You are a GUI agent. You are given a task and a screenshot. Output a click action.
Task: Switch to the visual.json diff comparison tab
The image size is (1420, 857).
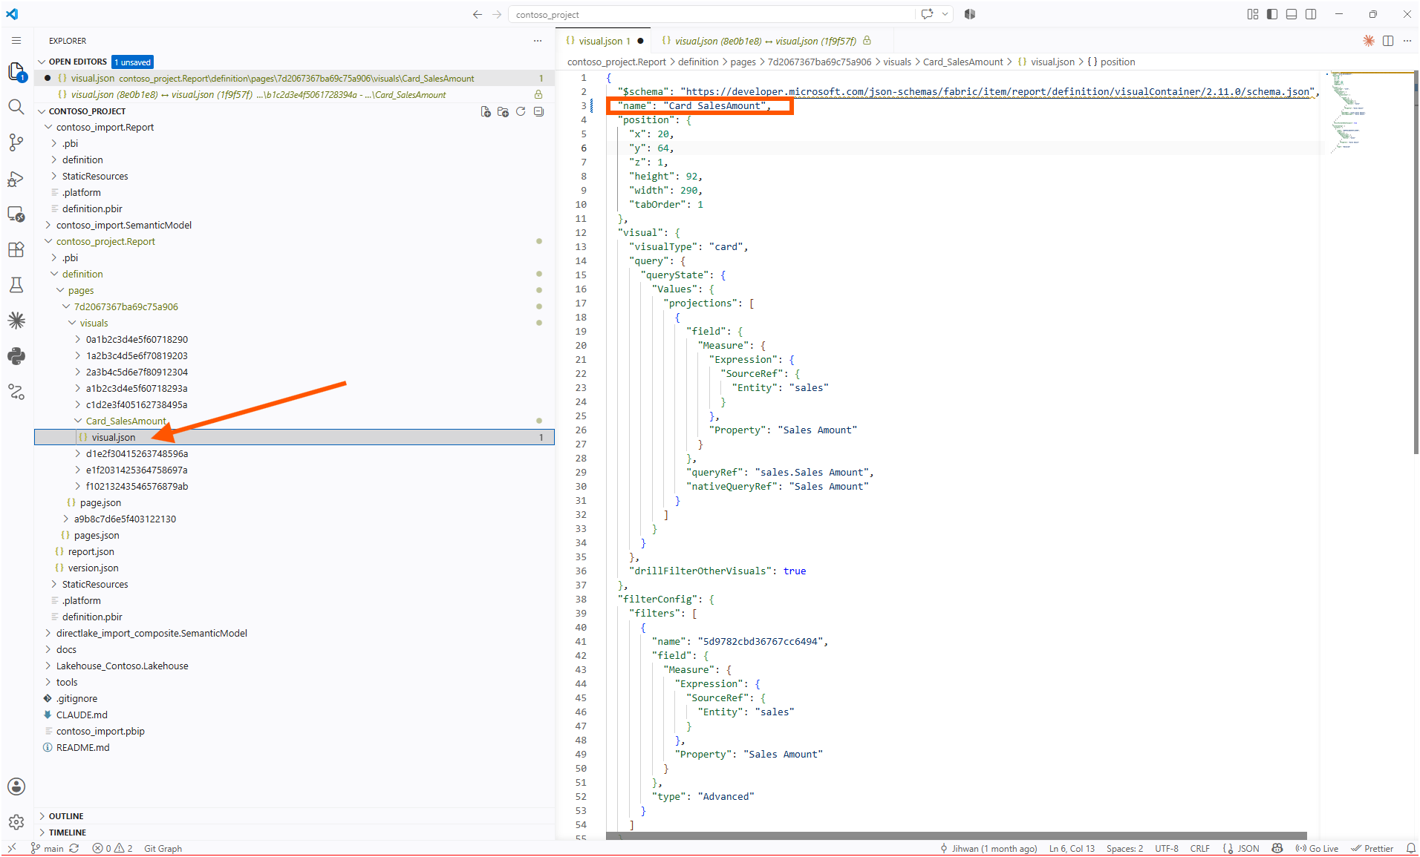[766, 41]
